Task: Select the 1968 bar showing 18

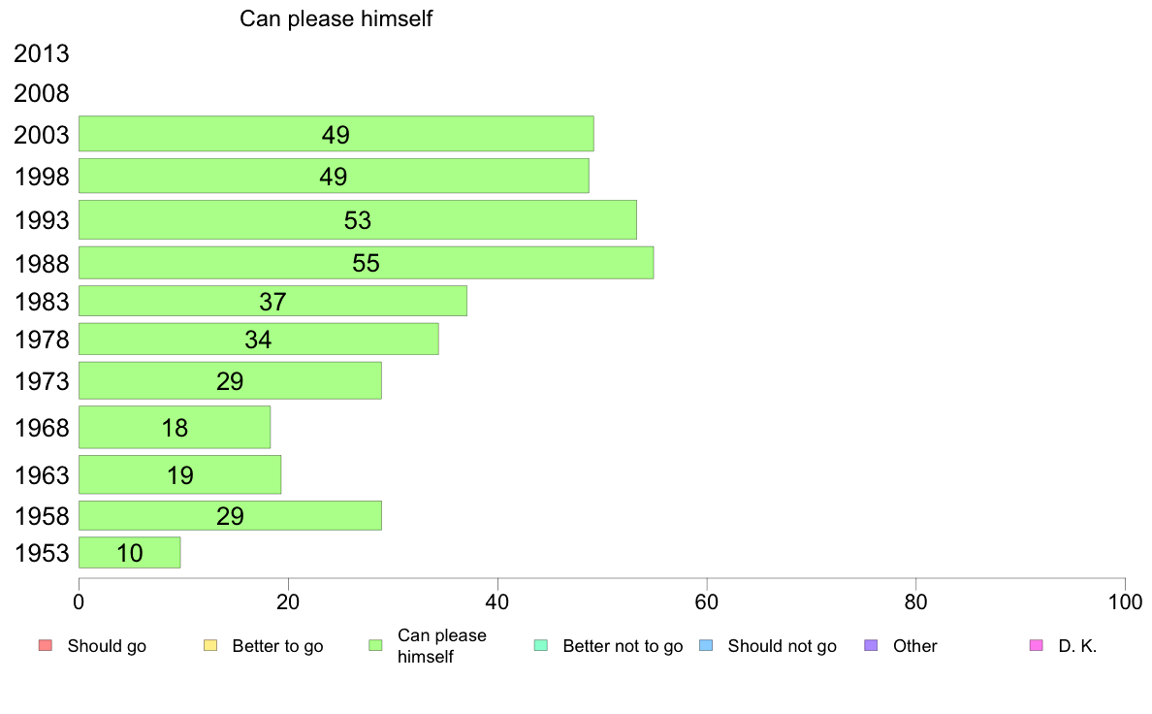Action: 175,427
